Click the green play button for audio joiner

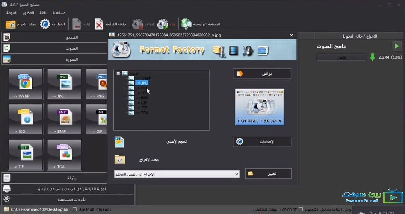point(397,46)
